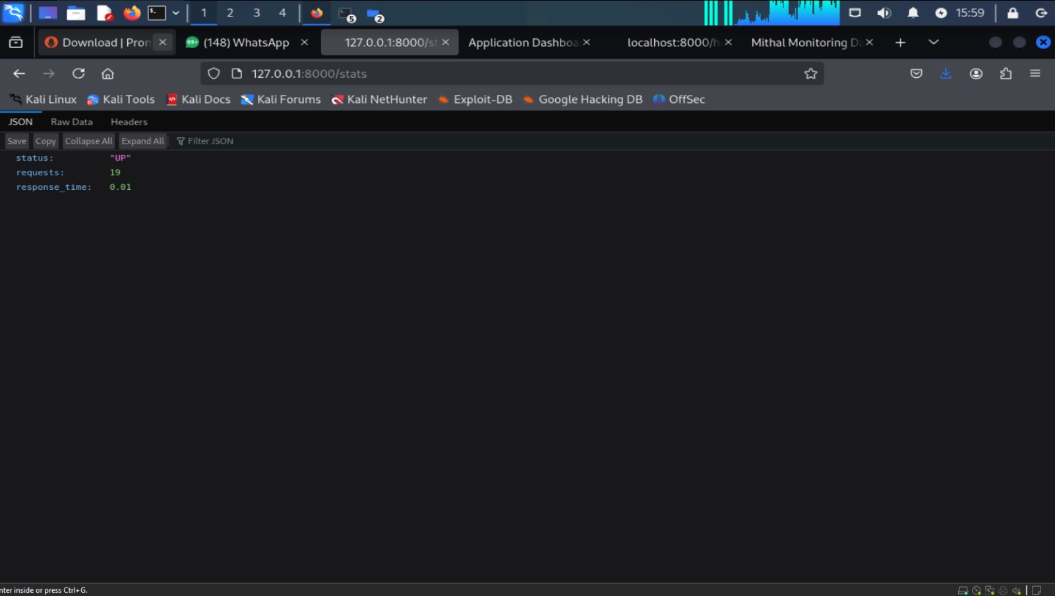Click the Save JSON button
1055x596 pixels.
(x=17, y=141)
